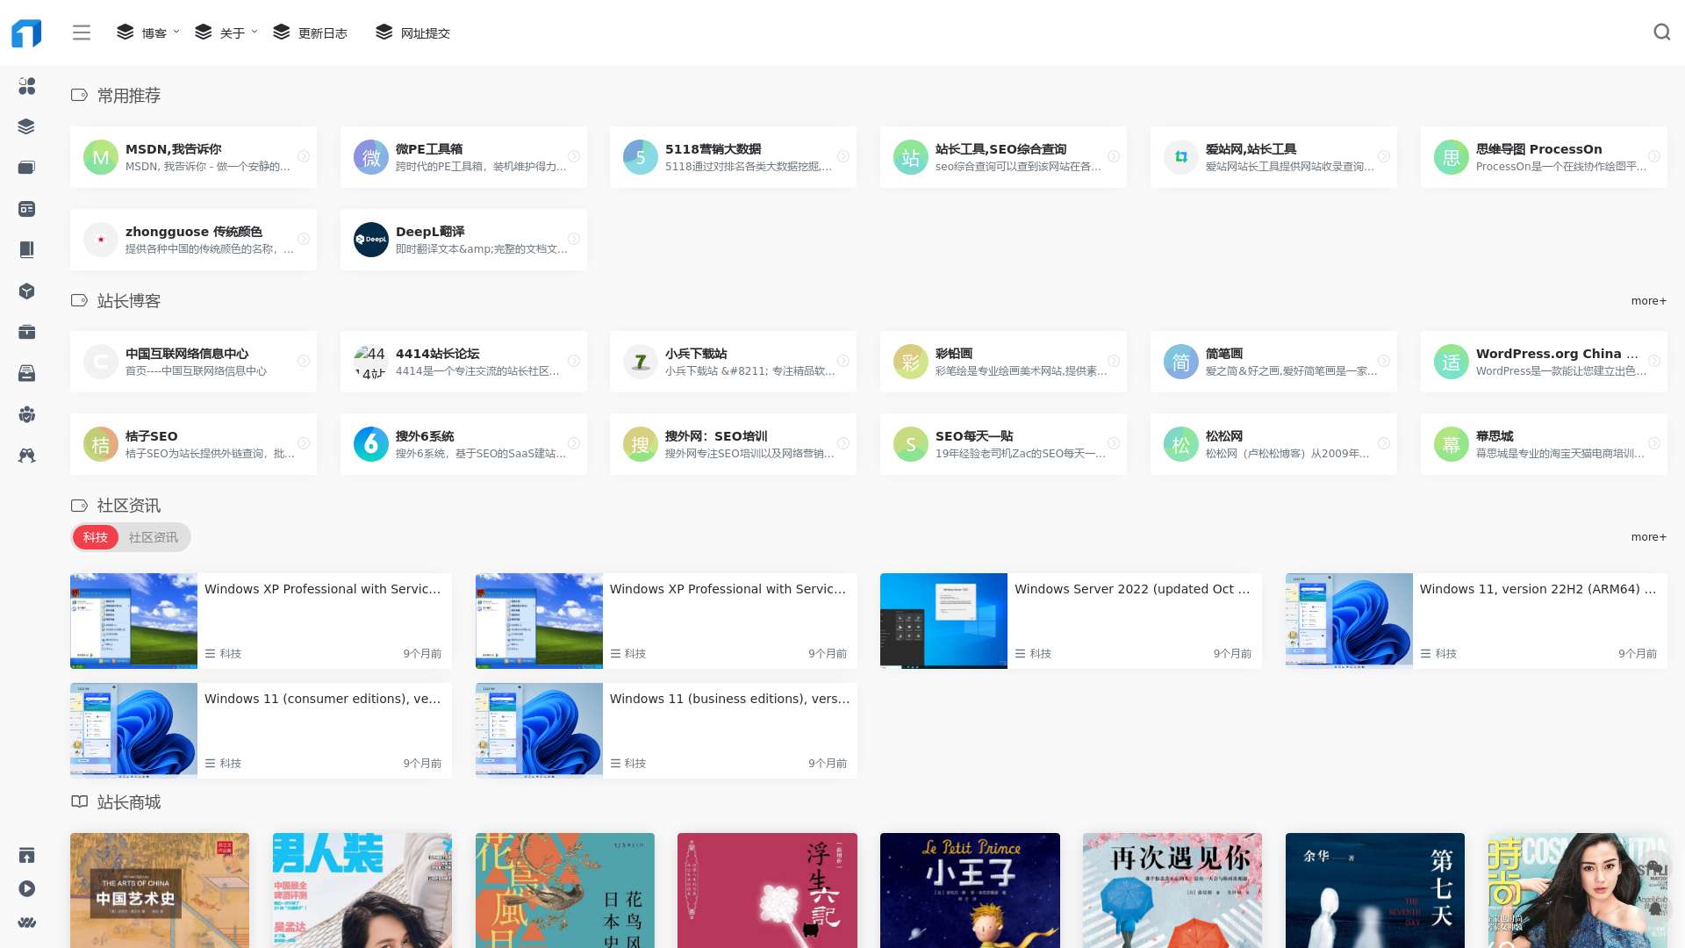Open the 思维导图 ProcessOn card
Viewport: 1685px width, 948px height.
1544,157
